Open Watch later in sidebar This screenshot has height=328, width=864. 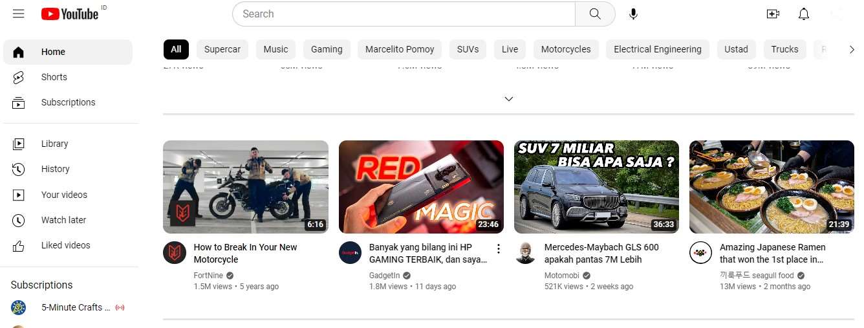(x=68, y=220)
